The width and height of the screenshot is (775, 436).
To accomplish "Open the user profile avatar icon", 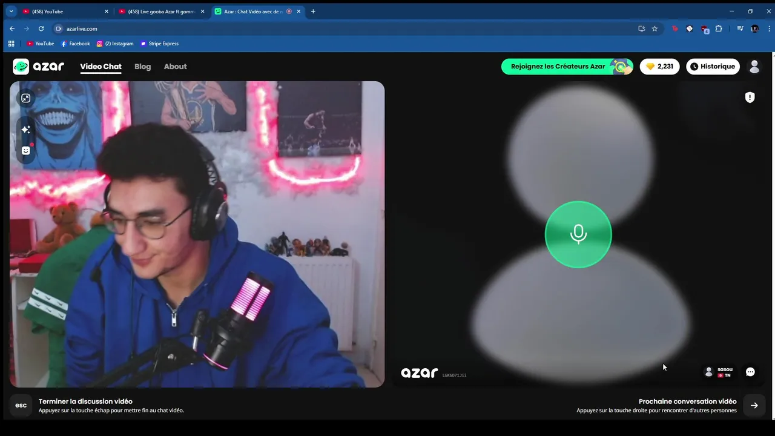I will (754, 67).
